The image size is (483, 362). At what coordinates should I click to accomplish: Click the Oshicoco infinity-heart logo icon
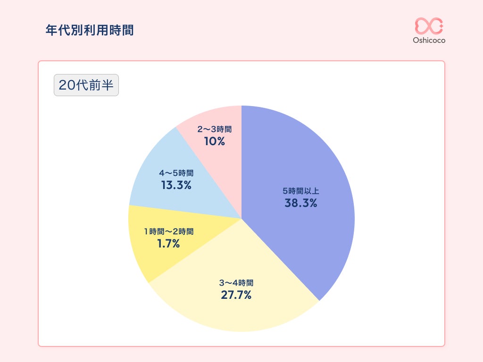pyautogui.click(x=429, y=26)
